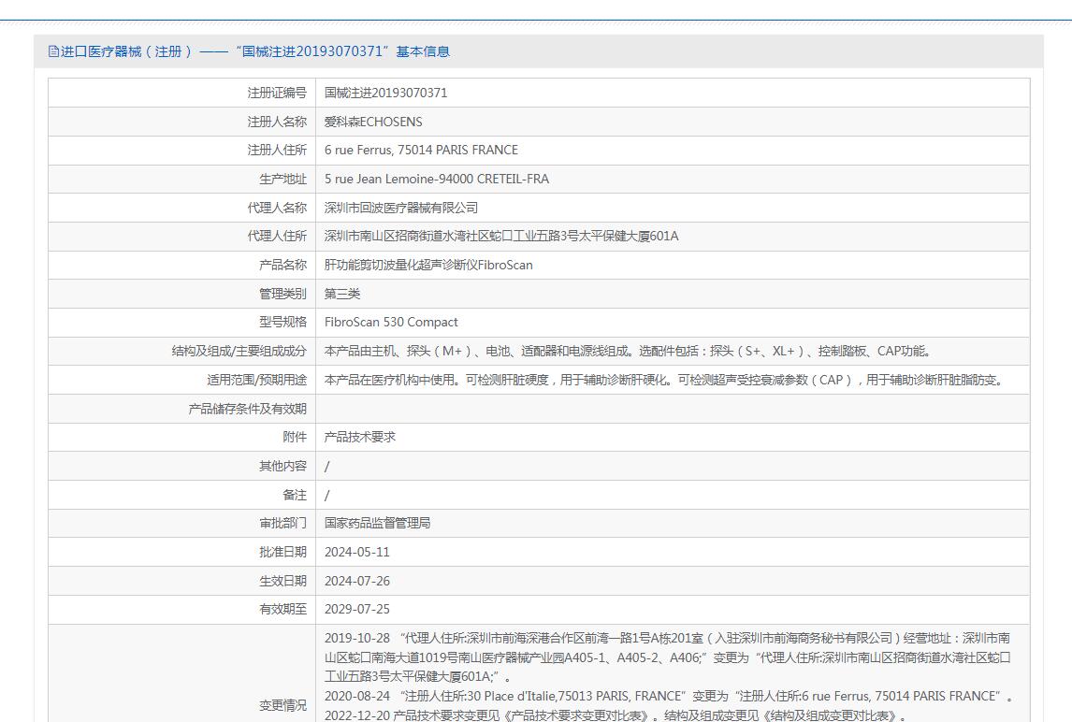Click the 适用范围/预期用途 label

click(257, 380)
